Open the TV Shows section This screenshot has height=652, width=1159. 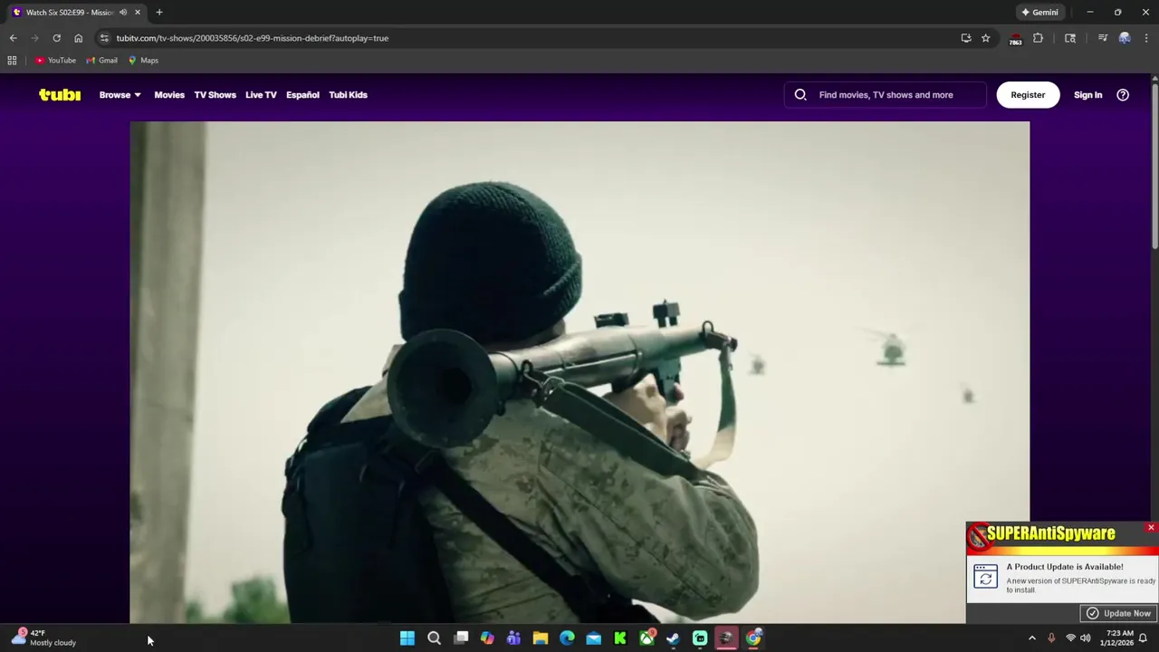pyautogui.click(x=215, y=95)
